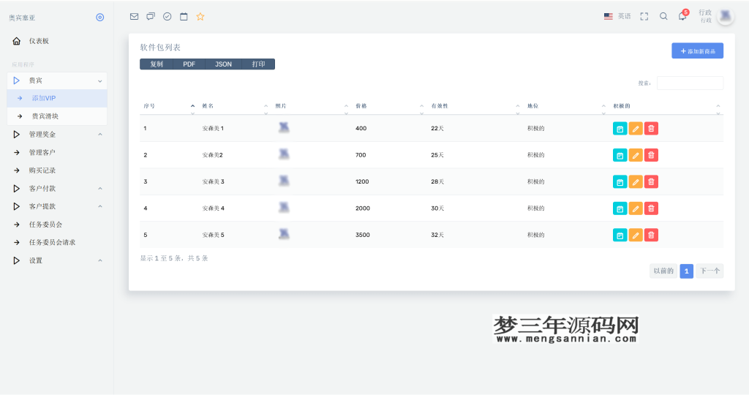Go to 以前的 previous page
Image resolution: width=749 pixels, height=414 pixels.
tap(663, 271)
